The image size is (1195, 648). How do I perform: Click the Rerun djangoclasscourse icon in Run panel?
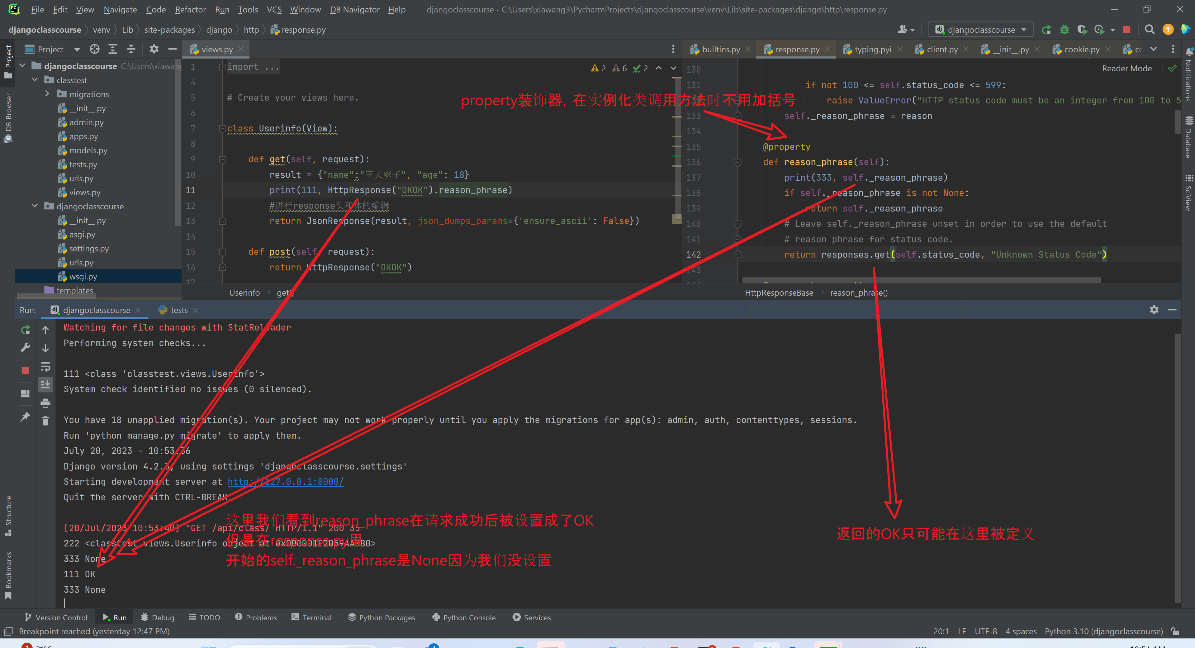[26, 330]
